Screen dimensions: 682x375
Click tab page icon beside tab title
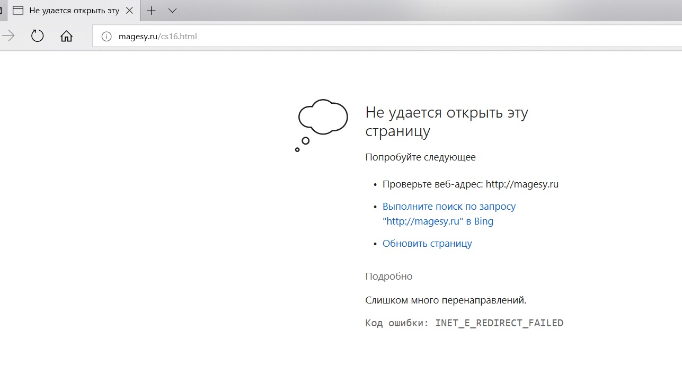click(x=18, y=11)
